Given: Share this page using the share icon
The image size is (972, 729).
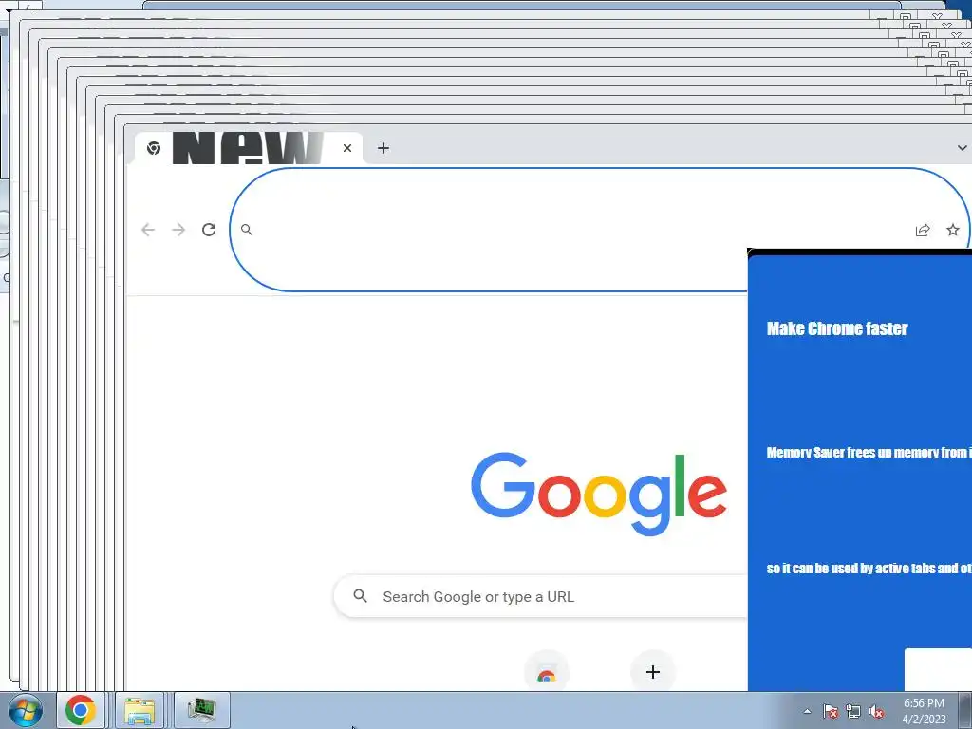Looking at the screenshot, I should (923, 230).
